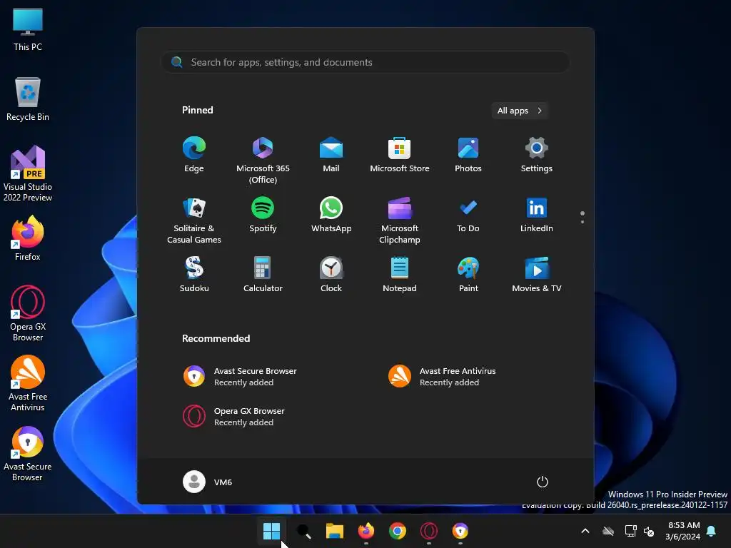The height and width of the screenshot is (548, 731).
Task: Open File Explorer from the taskbar
Action: coord(335,531)
